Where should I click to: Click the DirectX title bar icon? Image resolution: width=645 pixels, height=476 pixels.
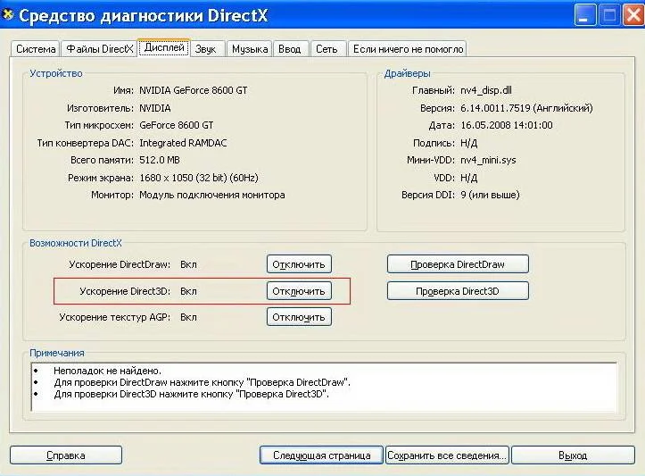[x=8, y=15]
